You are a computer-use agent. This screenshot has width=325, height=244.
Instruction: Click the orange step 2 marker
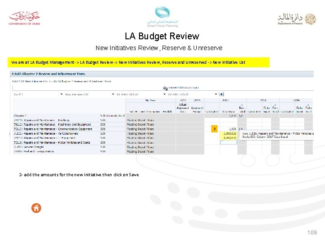214,129
